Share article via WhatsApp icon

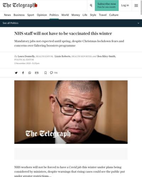[30, 73]
